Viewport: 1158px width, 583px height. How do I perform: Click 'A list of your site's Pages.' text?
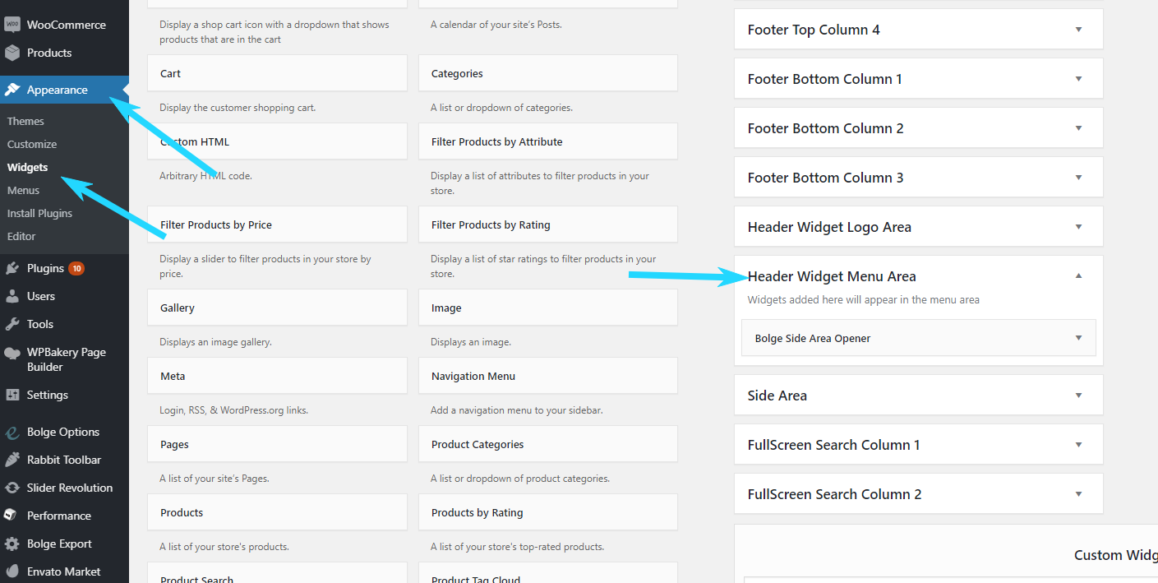click(x=215, y=478)
